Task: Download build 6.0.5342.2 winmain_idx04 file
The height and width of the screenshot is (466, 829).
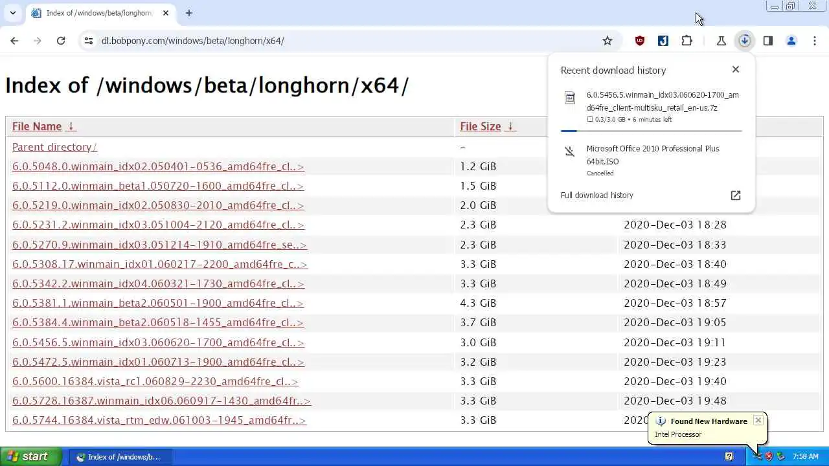Action: [x=158, y=283]
